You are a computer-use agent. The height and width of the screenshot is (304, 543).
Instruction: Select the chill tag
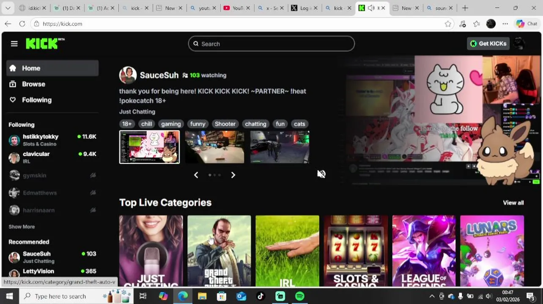[x=146, y=124]
